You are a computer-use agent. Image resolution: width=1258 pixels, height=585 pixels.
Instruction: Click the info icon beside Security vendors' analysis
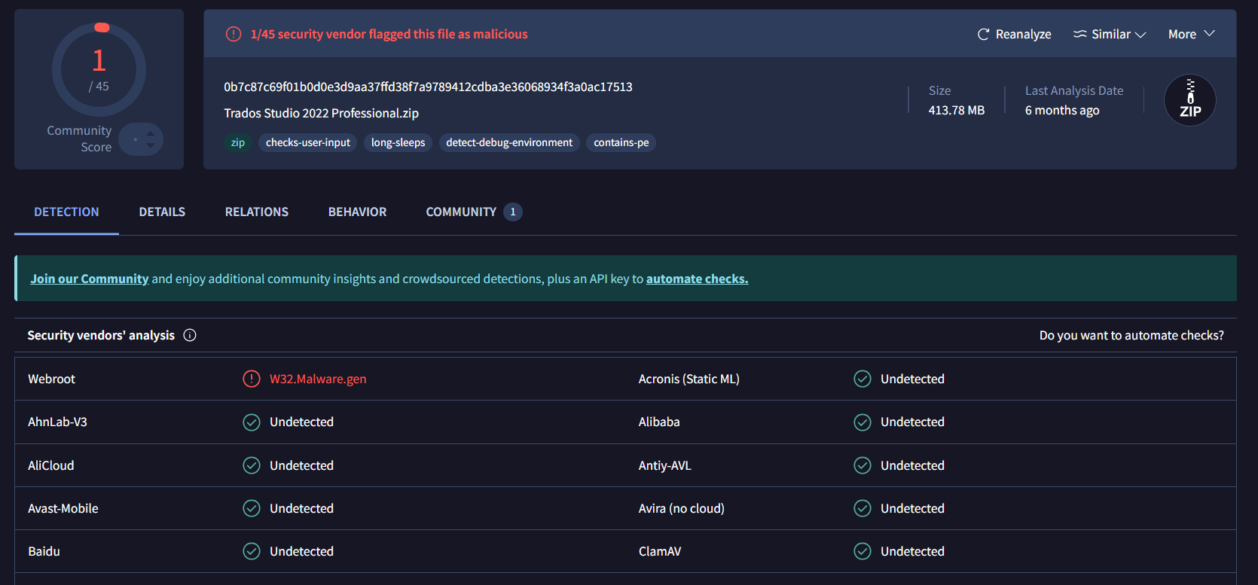tap(190, 335)
